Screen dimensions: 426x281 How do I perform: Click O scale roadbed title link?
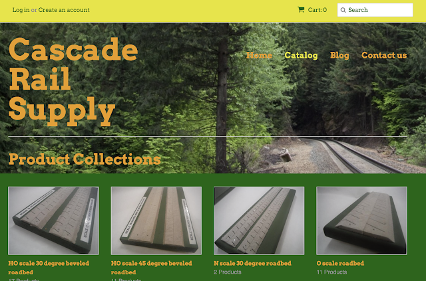[x=340, y=263]
